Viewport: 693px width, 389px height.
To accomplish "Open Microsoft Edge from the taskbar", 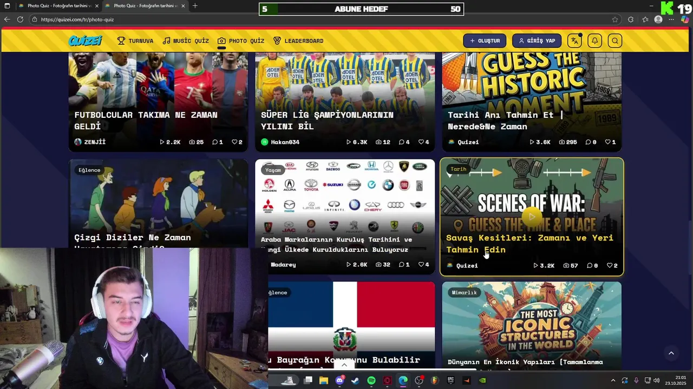I will point(403,380).
